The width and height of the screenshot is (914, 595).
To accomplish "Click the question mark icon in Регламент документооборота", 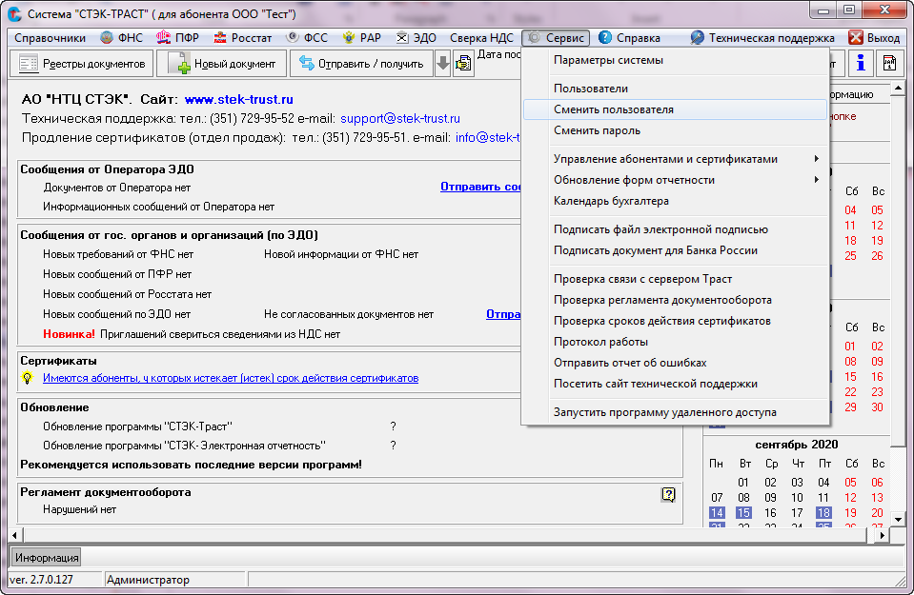I will [x=668, y=494].
